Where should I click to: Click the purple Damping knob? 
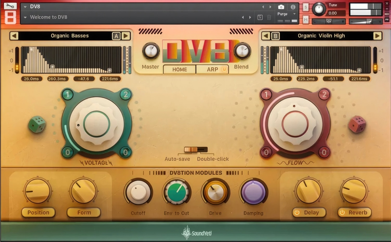click(254, 192)
